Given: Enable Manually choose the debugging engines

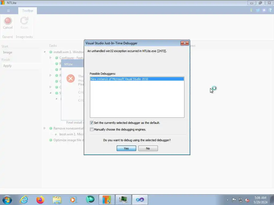Looking at the screenshot, I should 92,129.
